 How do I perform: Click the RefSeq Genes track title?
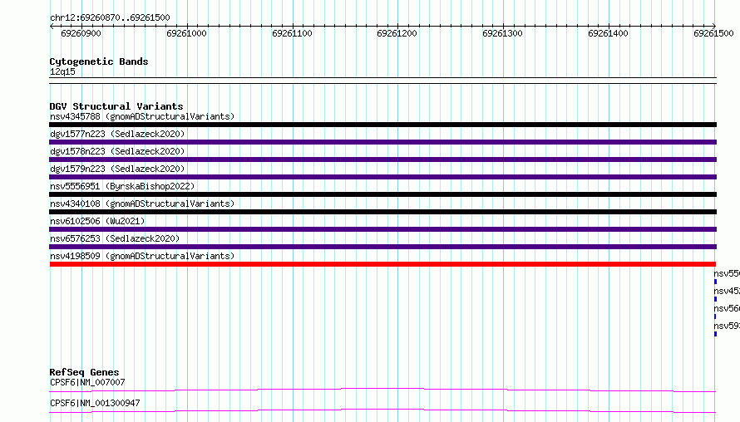84,372
